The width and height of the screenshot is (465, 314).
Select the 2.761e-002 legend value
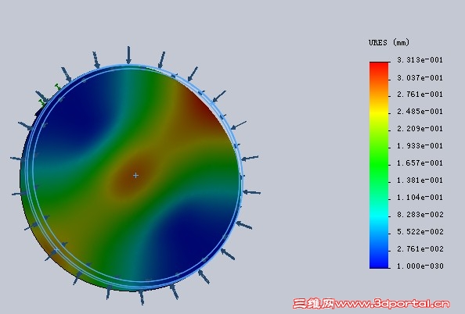[420, 249]
